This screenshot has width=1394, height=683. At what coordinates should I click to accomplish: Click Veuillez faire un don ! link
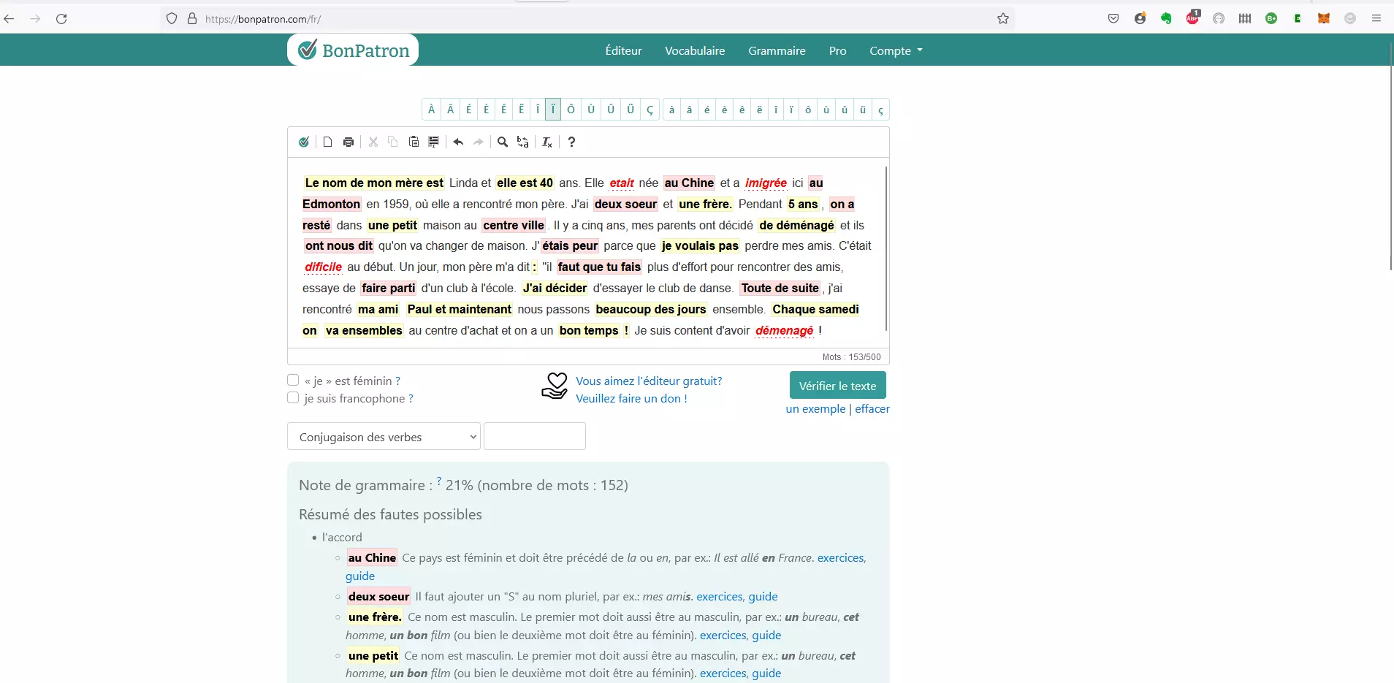coord(631,398)
